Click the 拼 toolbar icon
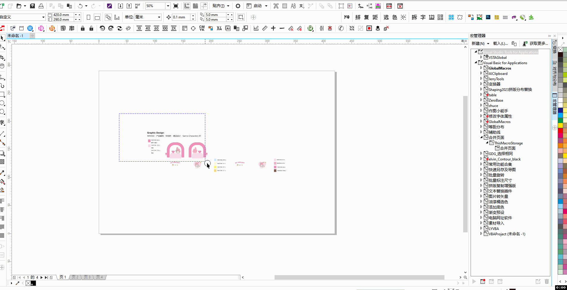The height and width of the screenshot is (290, 567). pyautogui.click(x=358, y=17)
